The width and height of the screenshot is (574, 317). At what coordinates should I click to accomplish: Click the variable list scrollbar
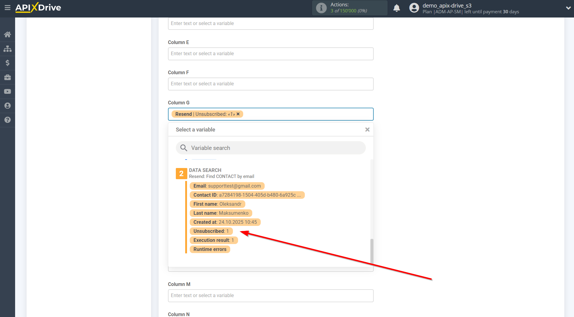coord(372,250)
